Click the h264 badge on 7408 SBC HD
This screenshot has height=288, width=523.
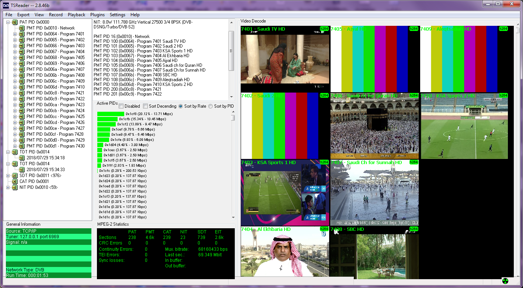click(x=414, y=229)
